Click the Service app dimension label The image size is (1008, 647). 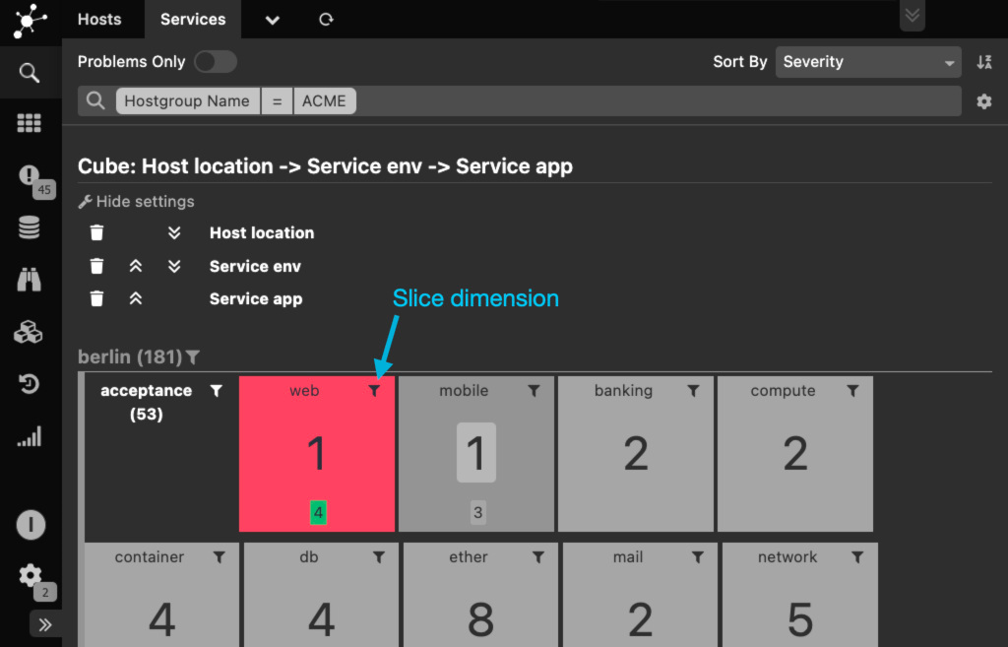pos(256,299)
